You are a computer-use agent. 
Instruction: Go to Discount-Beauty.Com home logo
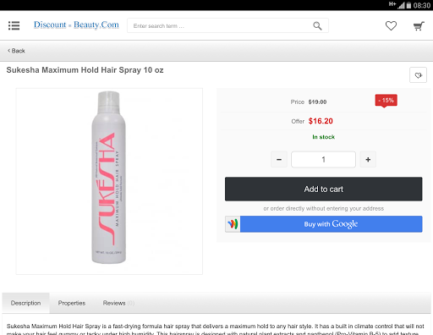point(76,25)
